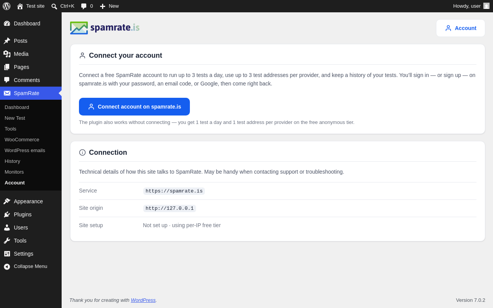
Task: Click the Site origin row label
Action: (x=91, y=208)
